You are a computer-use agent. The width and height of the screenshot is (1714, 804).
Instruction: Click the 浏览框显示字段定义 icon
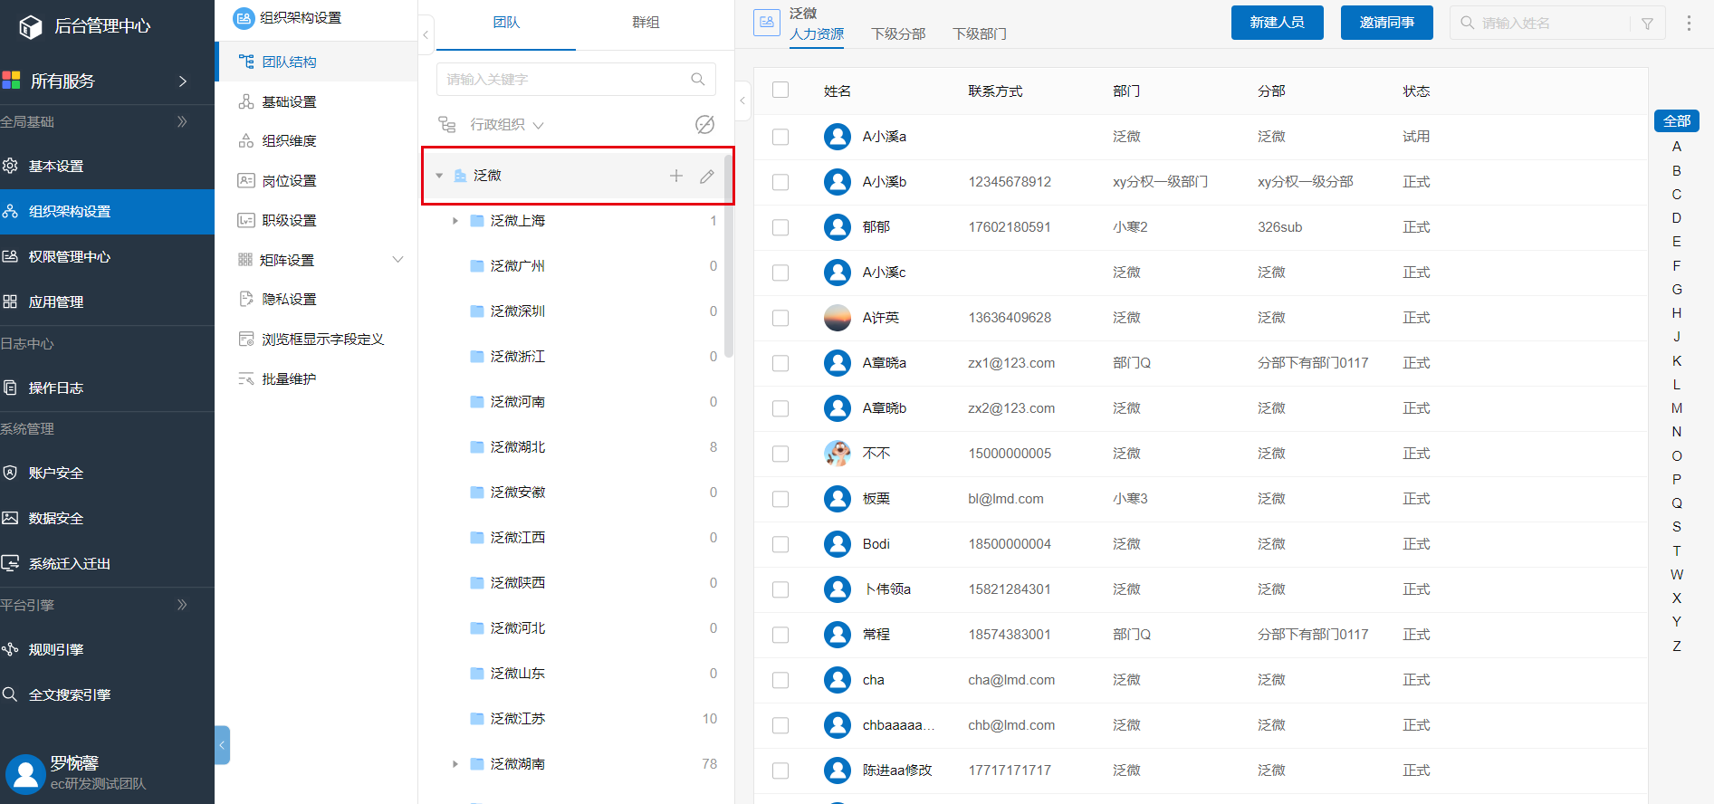pos(246,339)
